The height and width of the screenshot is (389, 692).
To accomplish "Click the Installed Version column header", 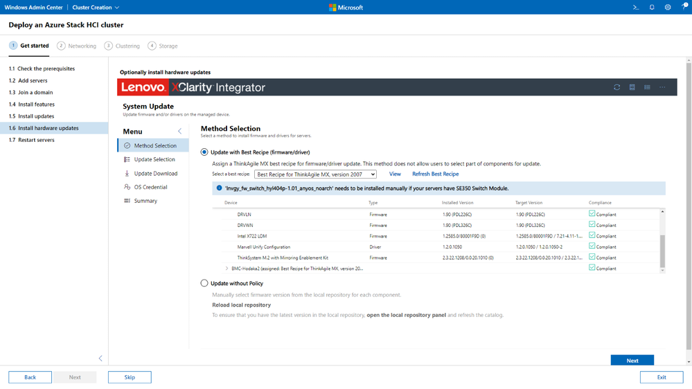I will (x=457, y=202).
